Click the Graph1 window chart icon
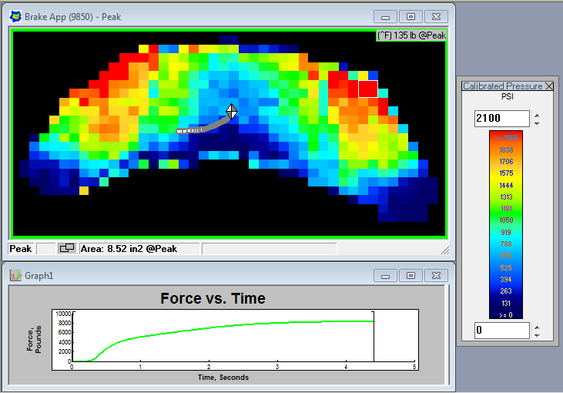This screenshot has width=563, height=393. tap(15, 275)
